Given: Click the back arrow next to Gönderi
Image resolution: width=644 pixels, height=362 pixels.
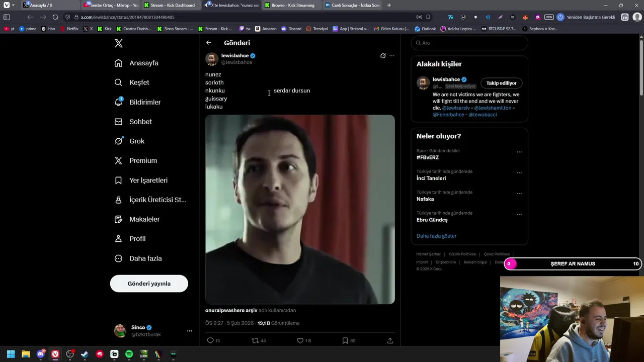Looking at the screenshot, I should coord(209,43).
